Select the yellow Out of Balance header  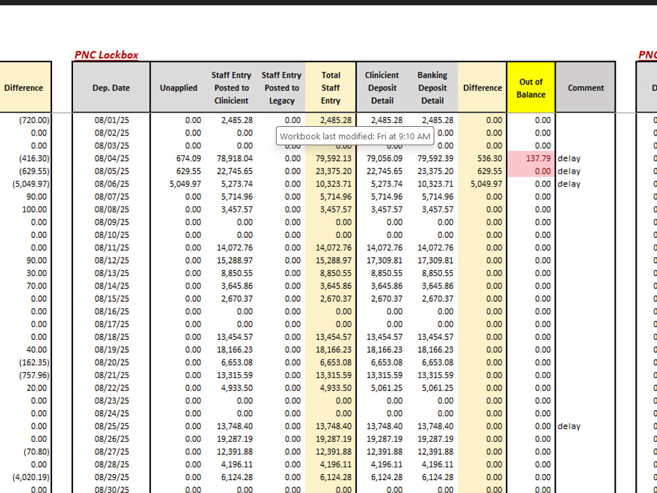[x=531, y=87]
